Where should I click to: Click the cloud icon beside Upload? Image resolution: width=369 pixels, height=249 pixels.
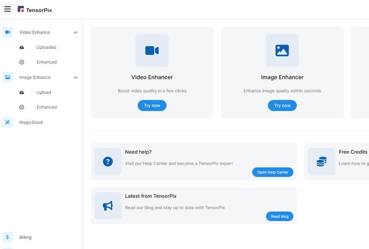tap(22, 93)
